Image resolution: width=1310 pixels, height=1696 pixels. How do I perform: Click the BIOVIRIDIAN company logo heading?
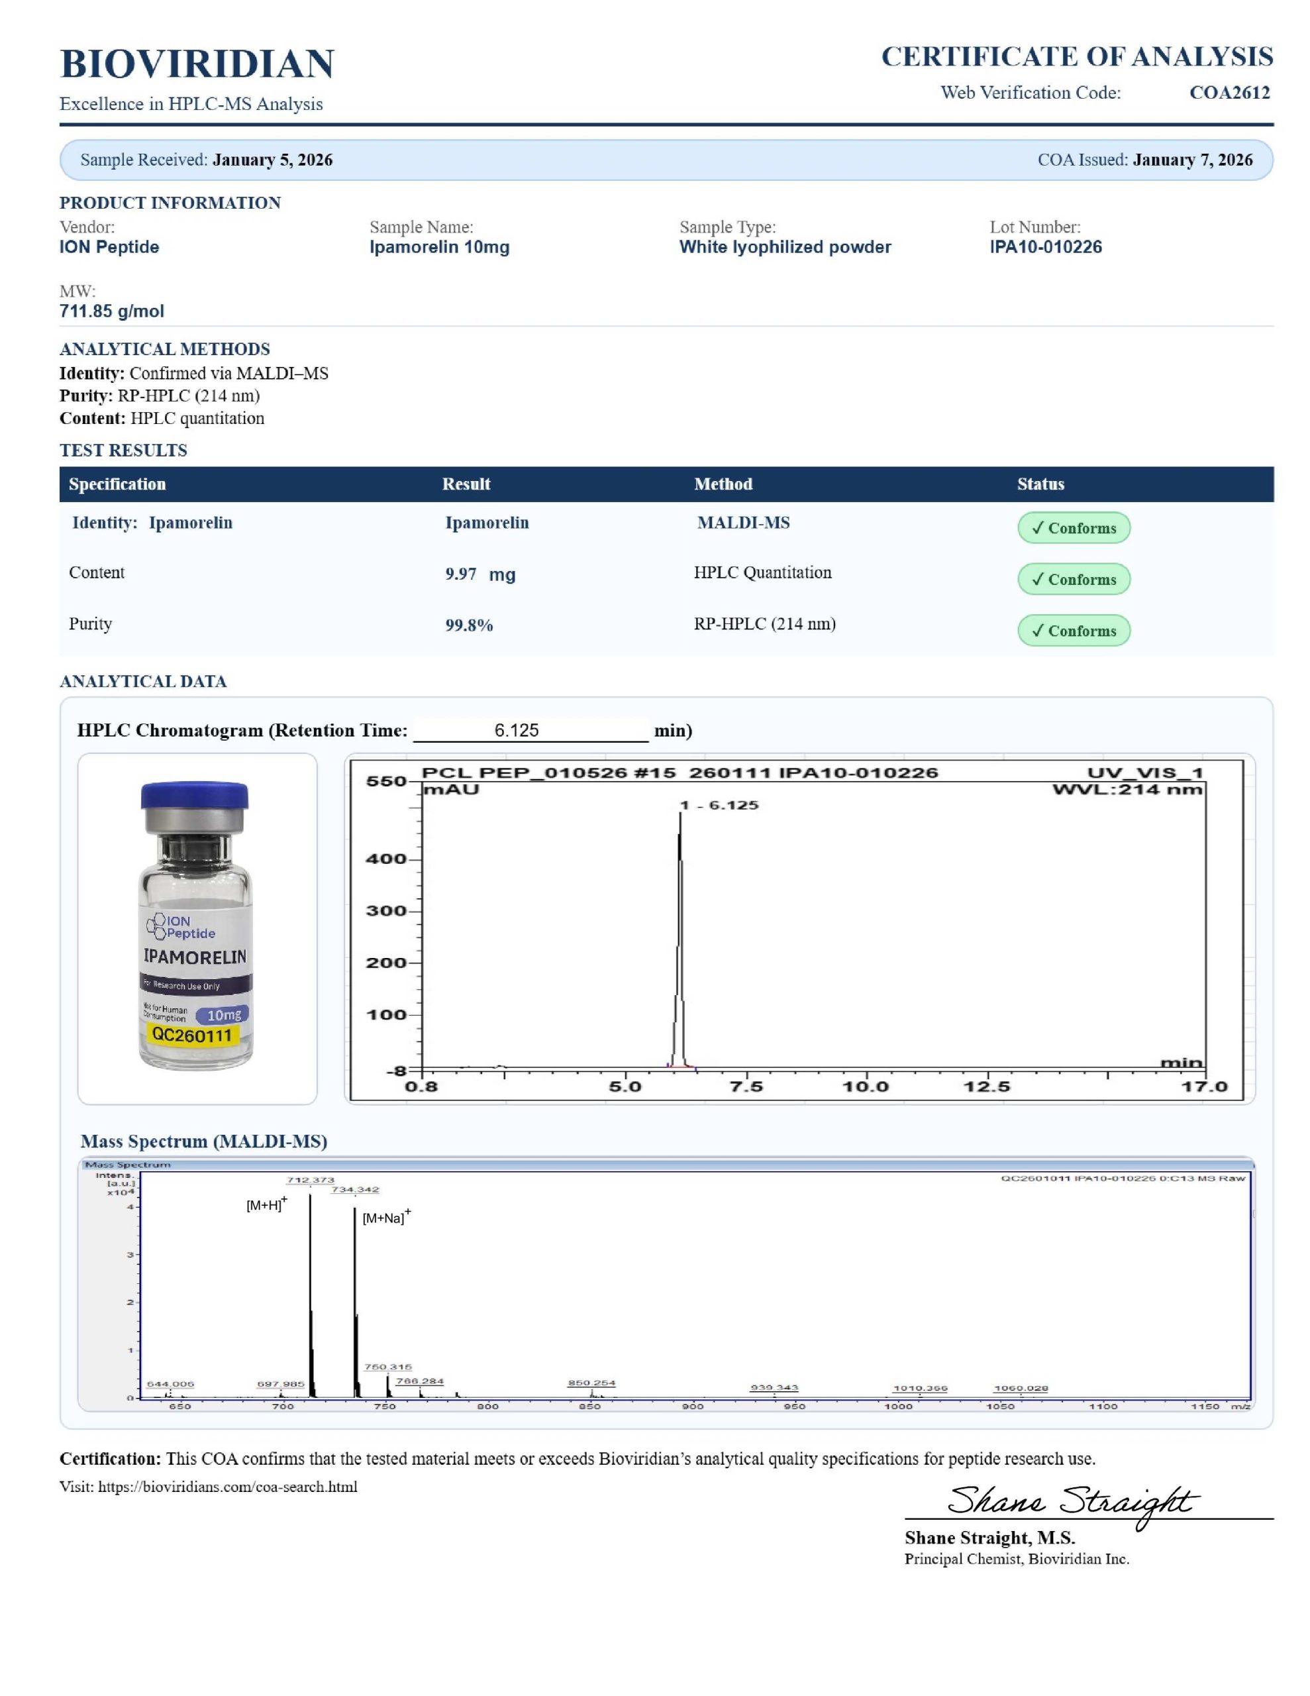[197, 64]
